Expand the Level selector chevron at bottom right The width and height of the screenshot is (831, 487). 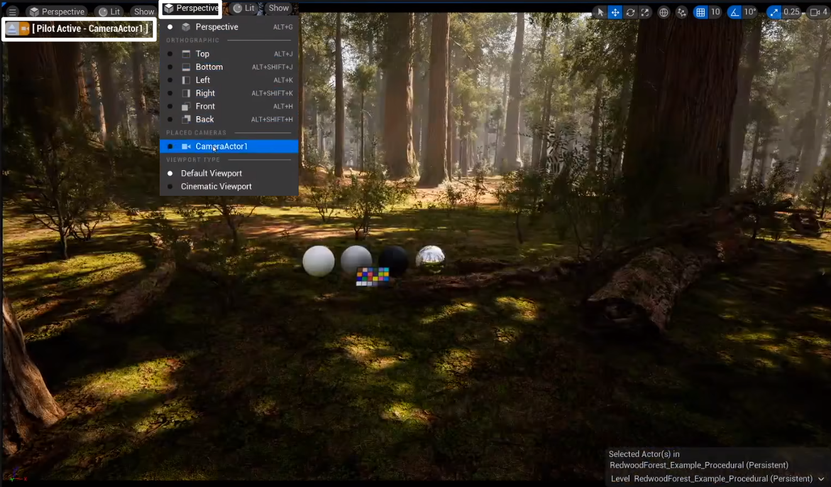pyautogui.click(x=821, y=479)
